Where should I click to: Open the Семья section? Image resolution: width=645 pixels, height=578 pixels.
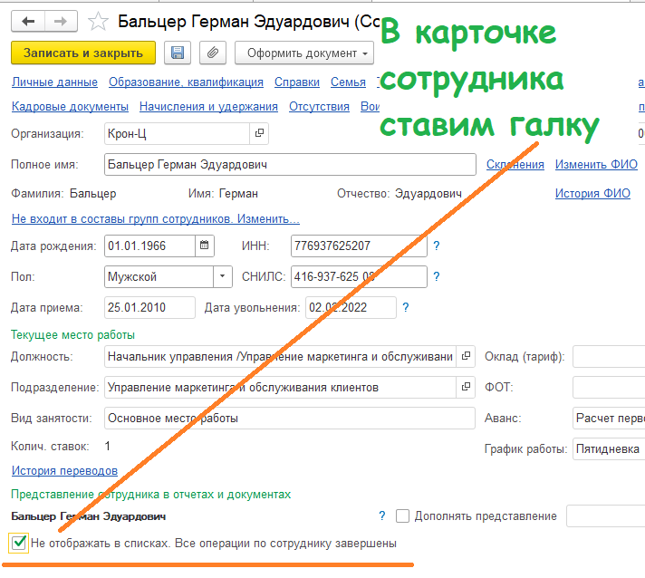(x=348, y=82)
